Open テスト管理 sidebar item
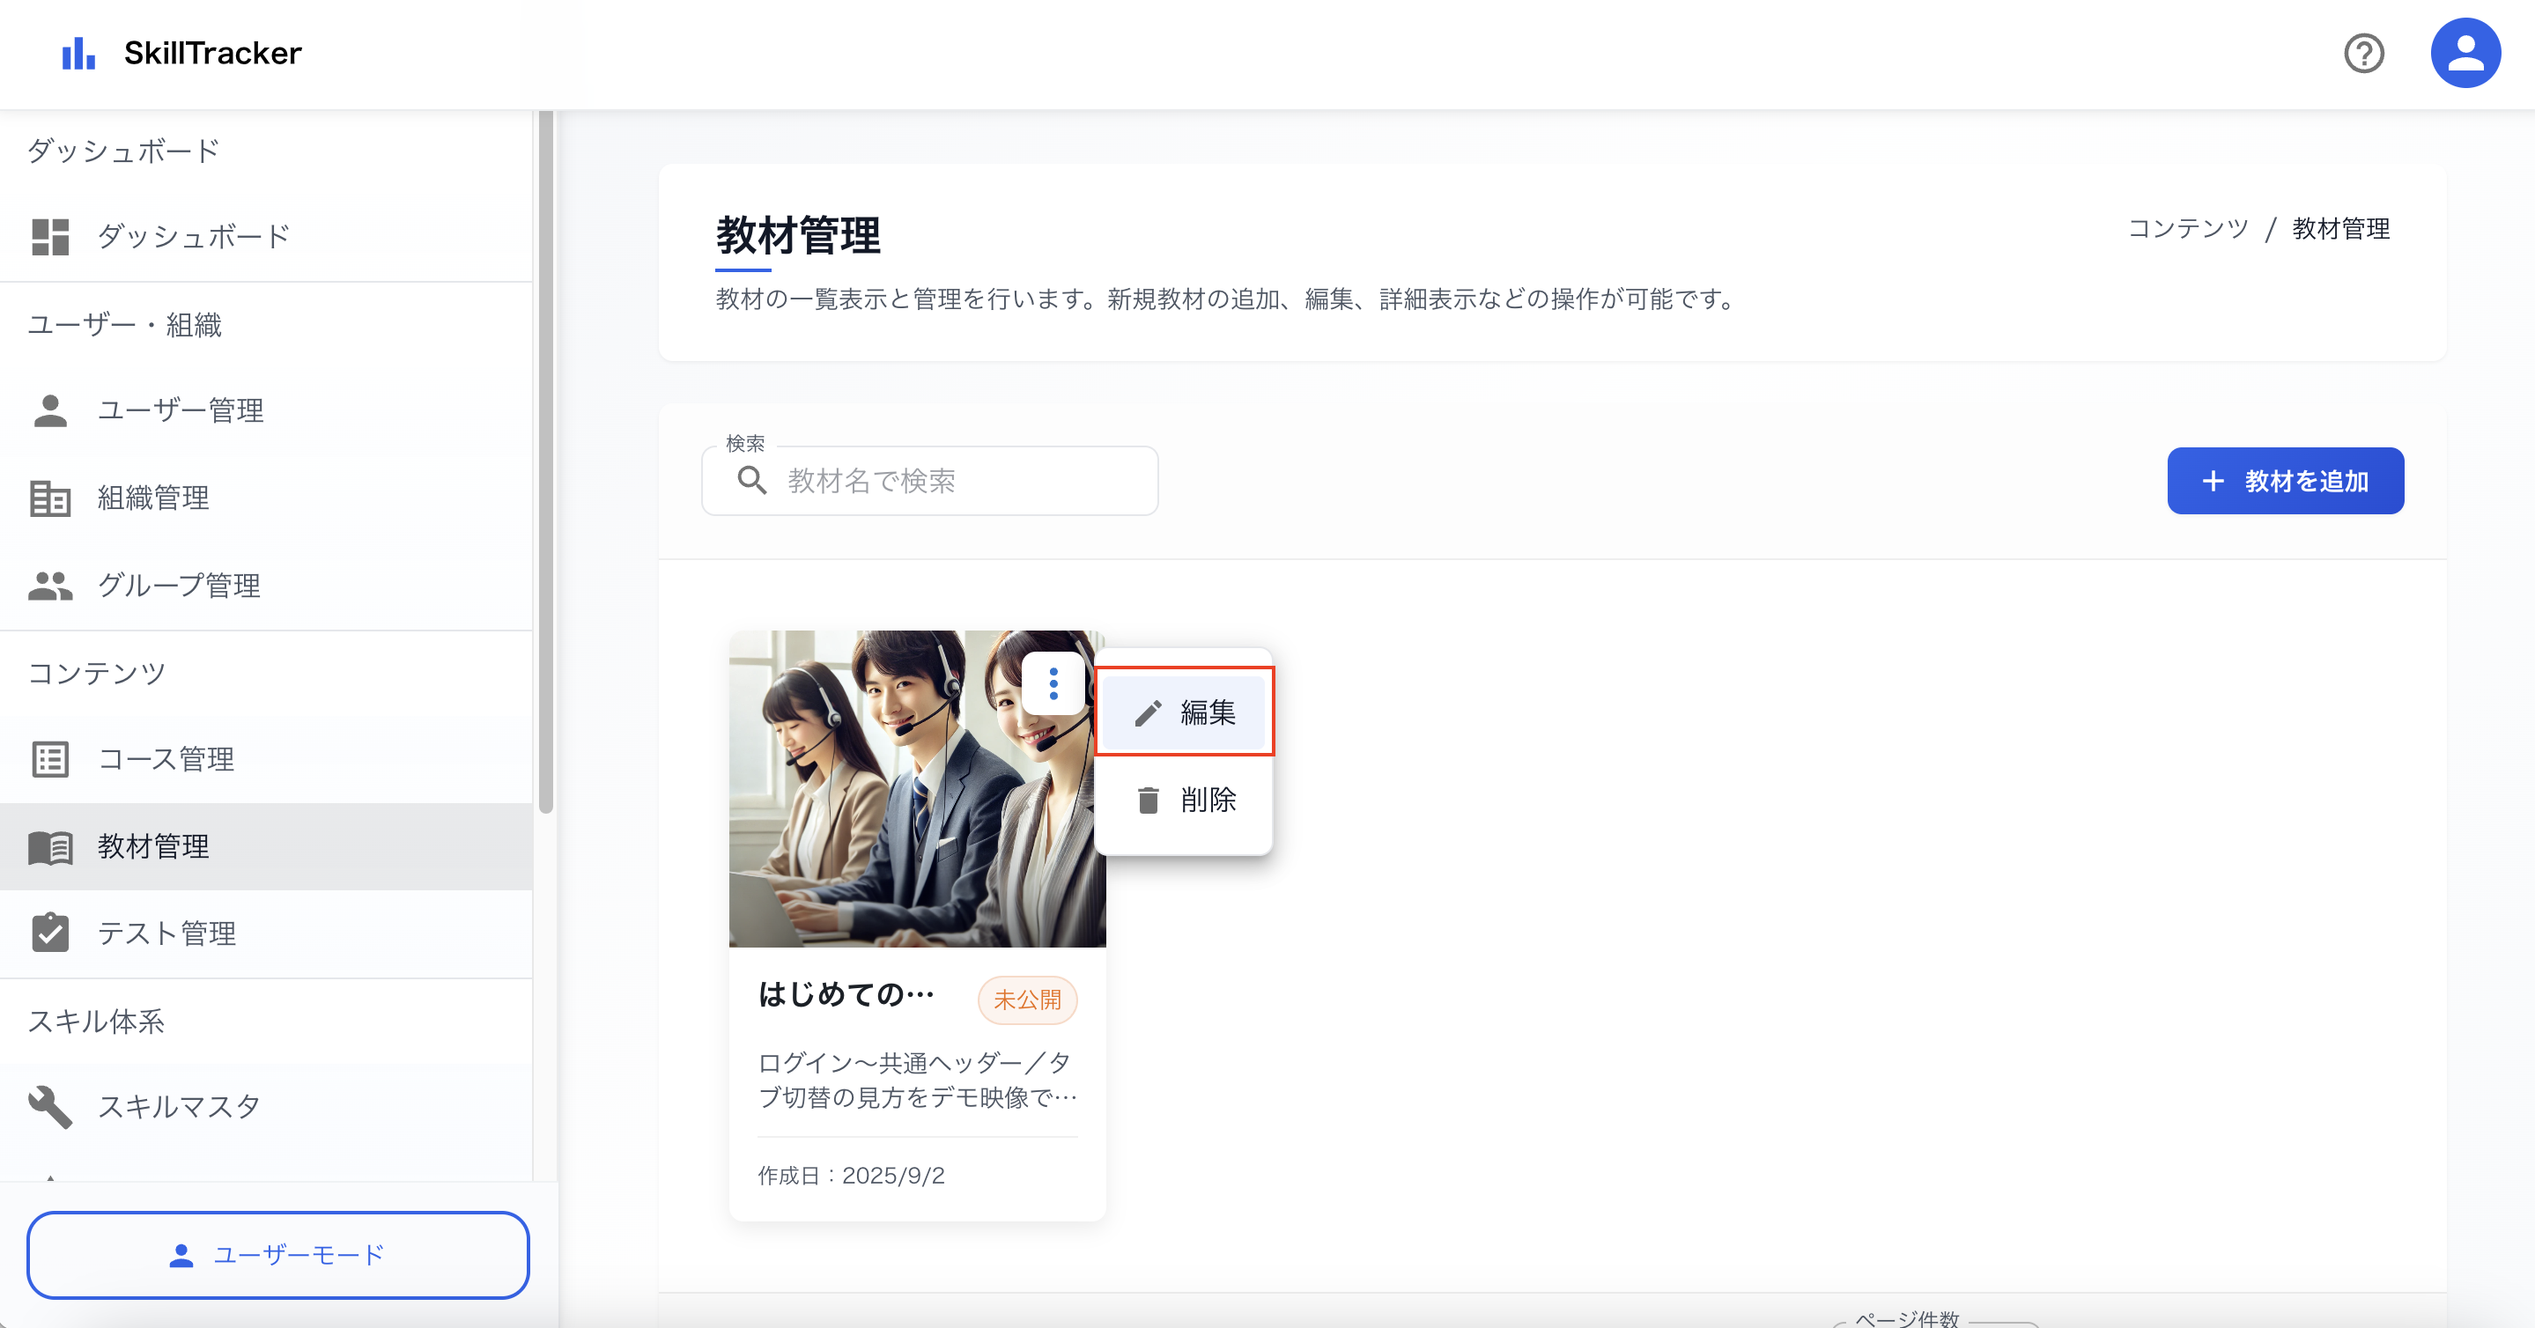2535x1328 pixels. (x=166, y=933)
